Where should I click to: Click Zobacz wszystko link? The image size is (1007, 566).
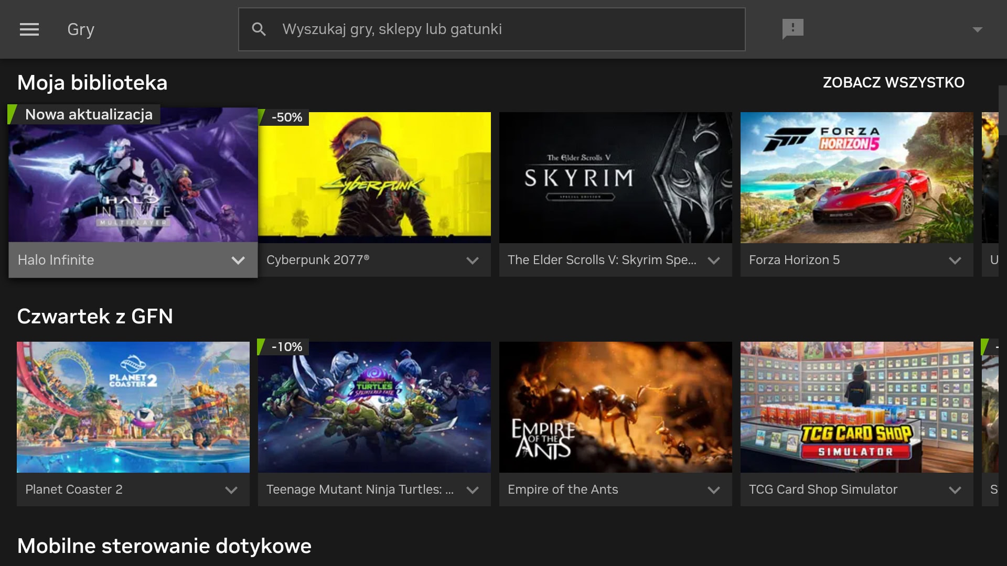pyautogui.click(x=893, y=82)
